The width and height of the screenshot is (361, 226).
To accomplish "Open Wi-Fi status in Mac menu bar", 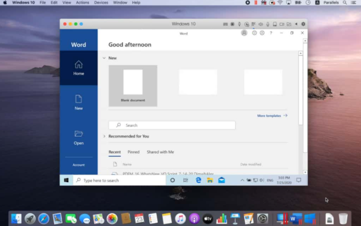I will [x=280, y=2].
